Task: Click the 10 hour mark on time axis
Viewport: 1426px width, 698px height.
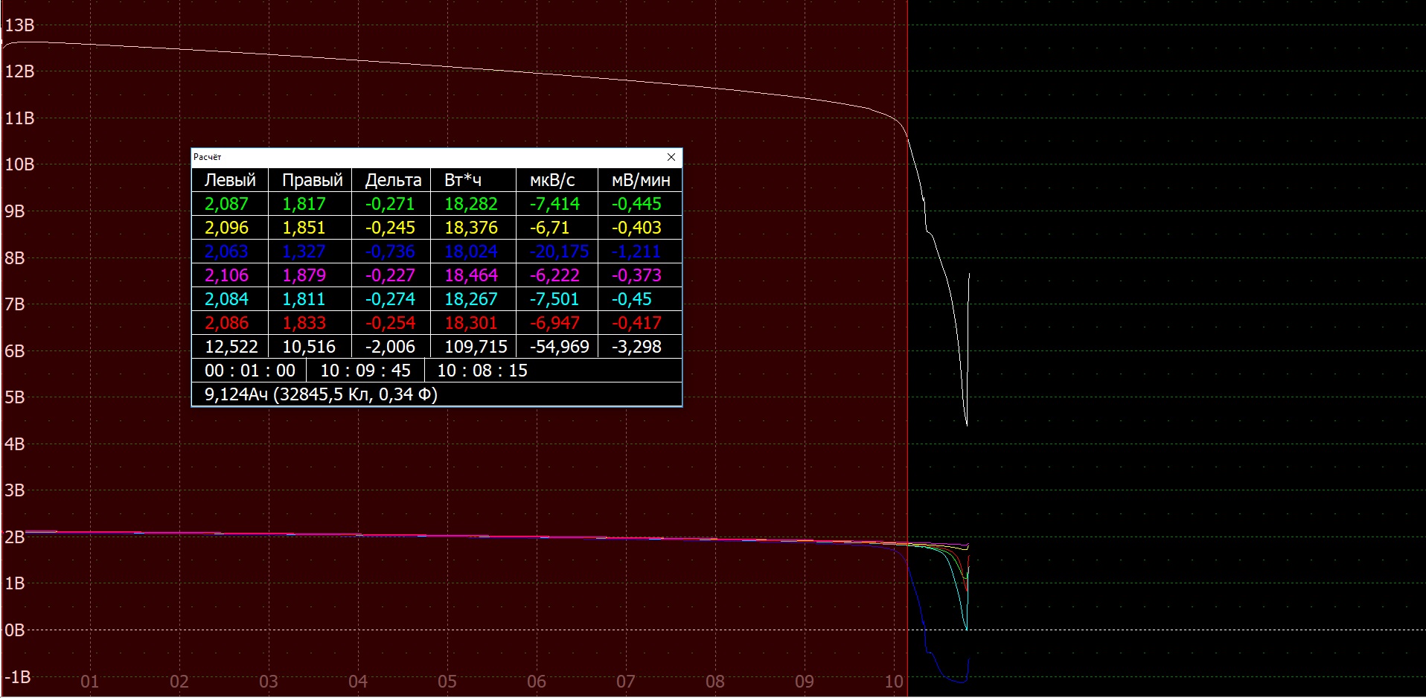Action: pos(894,682)
